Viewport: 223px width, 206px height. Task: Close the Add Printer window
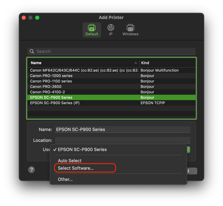pyautogui.click(x=24, y=18)
